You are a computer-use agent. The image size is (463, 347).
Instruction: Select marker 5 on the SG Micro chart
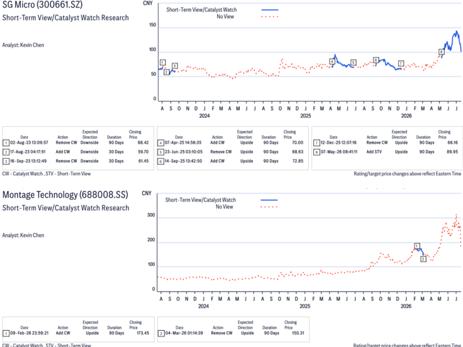click(x=353, y=63)
